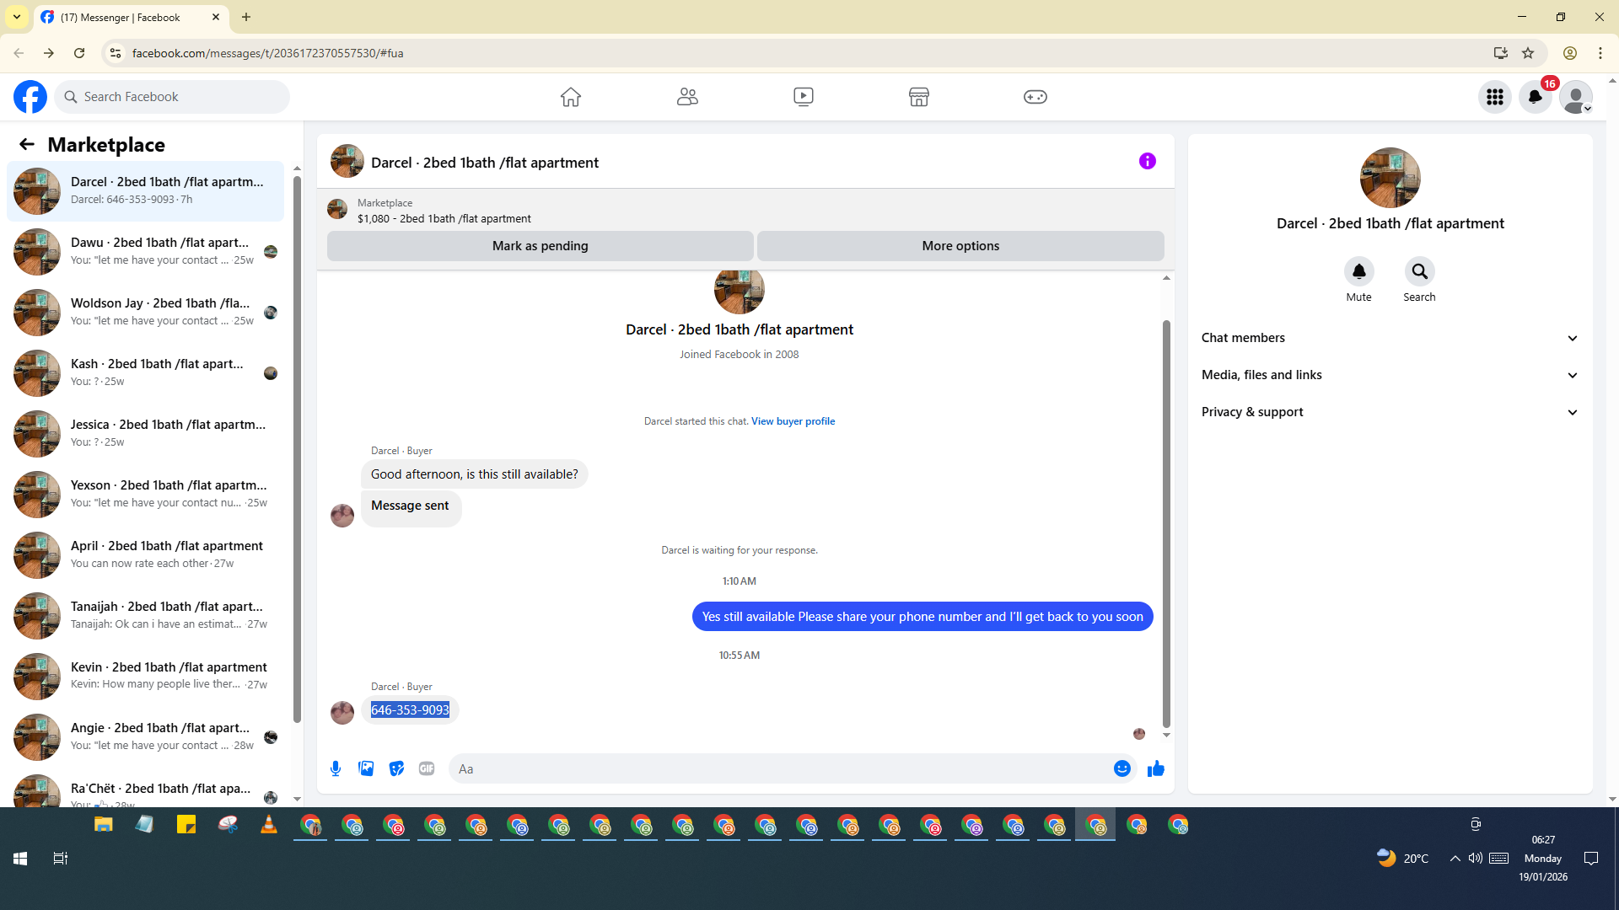Click the voice clip microphone icon
1619x910 pixels.
tap(336, 768)
